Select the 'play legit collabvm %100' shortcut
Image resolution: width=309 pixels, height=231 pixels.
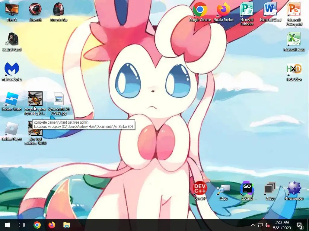pyautogui.click(x=35, y=133)
